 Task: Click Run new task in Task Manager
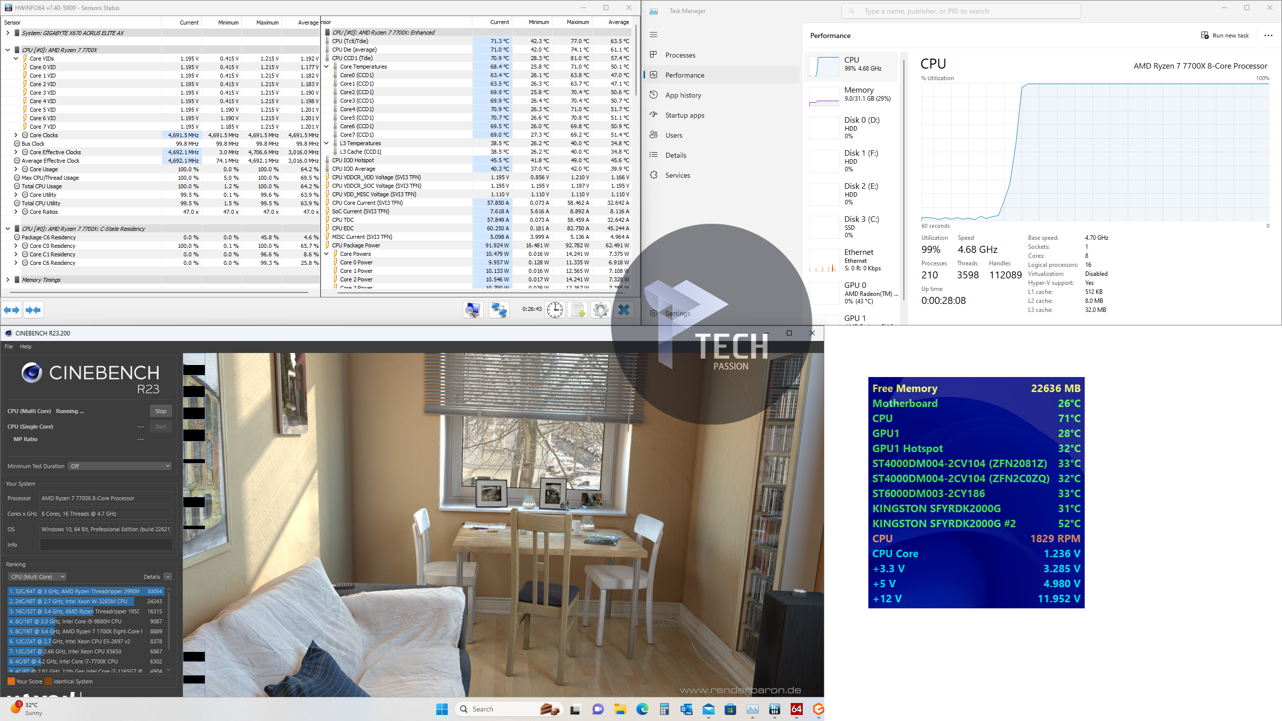[1225, 36]
